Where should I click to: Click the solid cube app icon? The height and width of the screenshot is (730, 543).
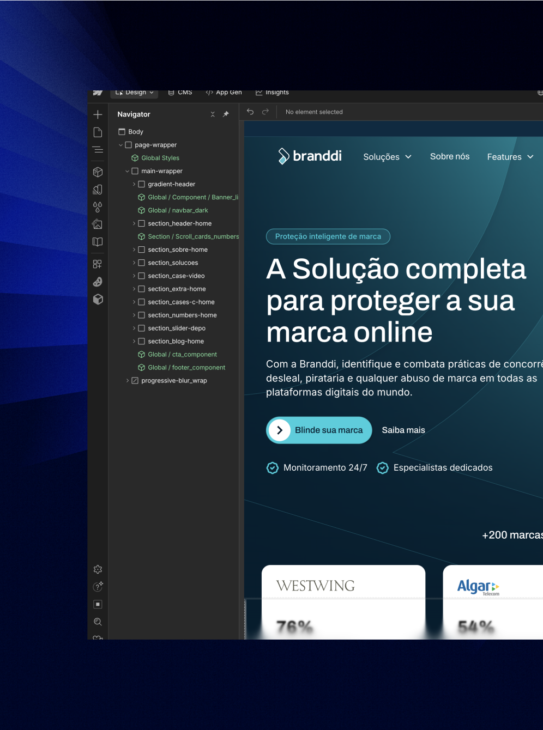[x=98, y=299]
